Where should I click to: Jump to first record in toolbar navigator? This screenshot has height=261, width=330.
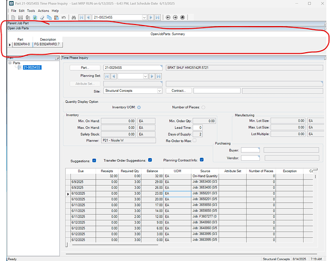(81, 17)
